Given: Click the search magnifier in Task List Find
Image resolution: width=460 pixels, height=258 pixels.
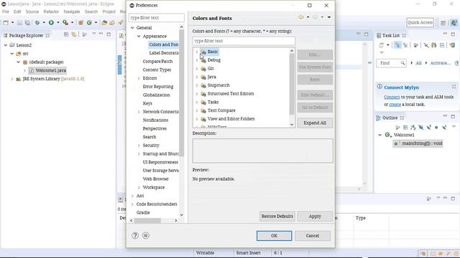Looking at the screenshot, I should point(402,63).
